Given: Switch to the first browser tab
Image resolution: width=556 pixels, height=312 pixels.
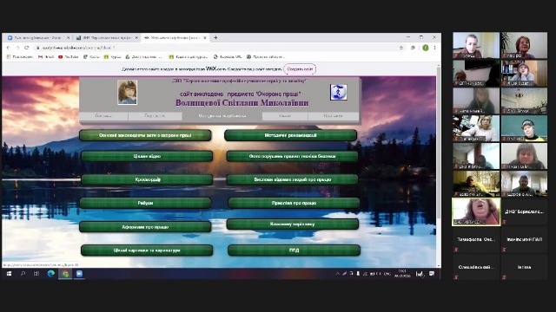Looking at the screenshot, I should [38, 37].
